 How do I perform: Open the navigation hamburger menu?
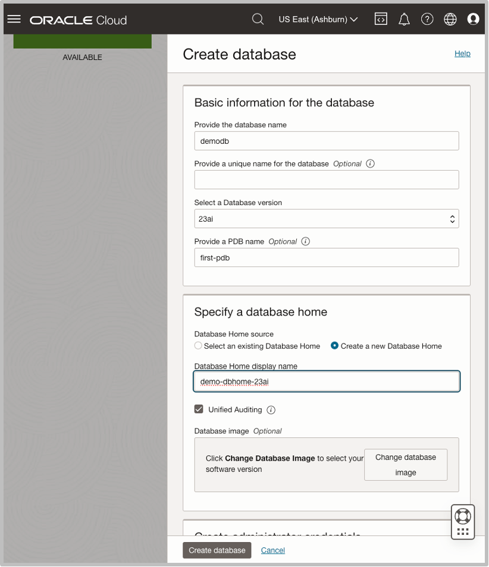point(14,18)
